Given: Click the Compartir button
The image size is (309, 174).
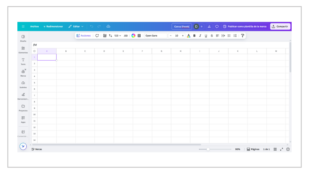Looking at the screenshot, I should pos(280,26).
